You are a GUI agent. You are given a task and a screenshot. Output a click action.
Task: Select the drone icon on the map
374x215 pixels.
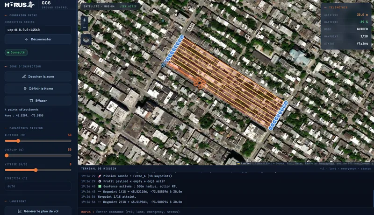coord(200,83)
